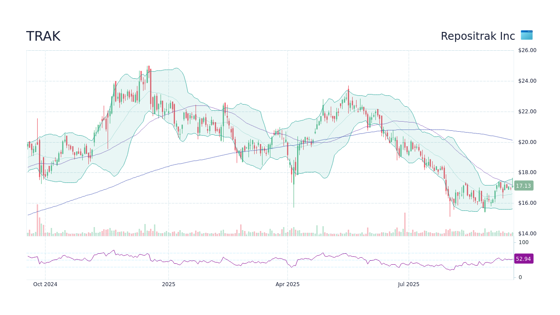Click the Oct 2024 date axis label

point(45,284)
